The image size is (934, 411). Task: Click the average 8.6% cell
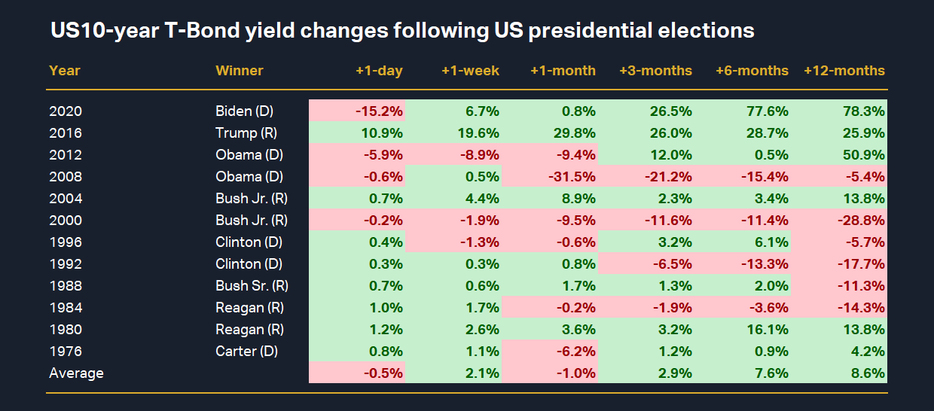coord(868,373)
